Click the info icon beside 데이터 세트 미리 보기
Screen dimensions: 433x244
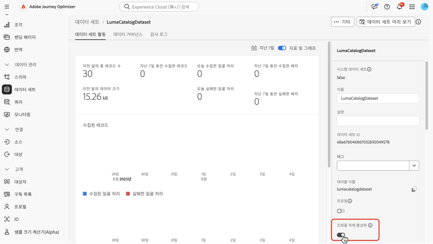419,22
